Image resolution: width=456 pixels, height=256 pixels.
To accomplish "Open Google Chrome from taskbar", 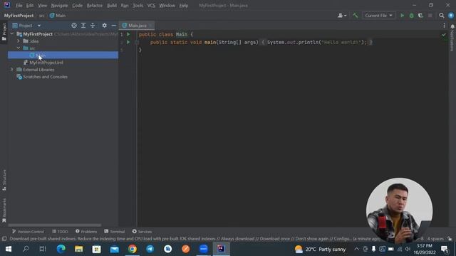I will click(x=133, y=249).
